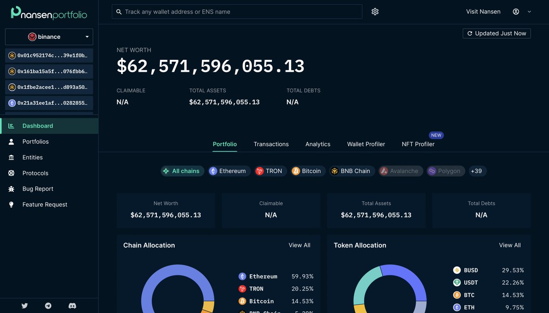Toggle the Avalanche chain filter
This screenshot has width=549, height=313.
tap(400, 170)
